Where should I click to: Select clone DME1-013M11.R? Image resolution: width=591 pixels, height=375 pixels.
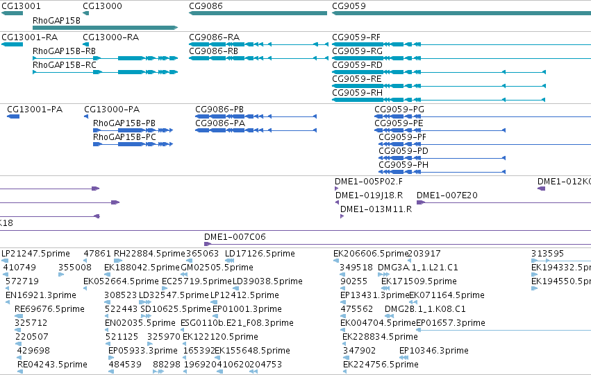(376, 209)
